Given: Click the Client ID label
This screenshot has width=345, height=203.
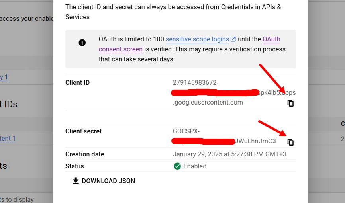Looking at the screenshot, I should coord(77,82).
